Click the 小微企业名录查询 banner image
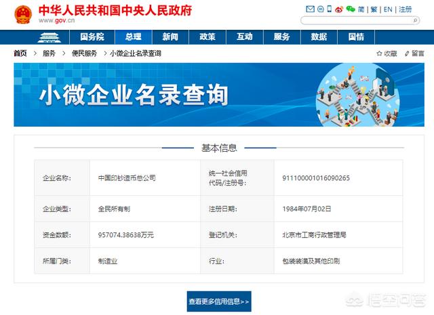This screenshot has width=434, height=315. [x=219, y=95]
